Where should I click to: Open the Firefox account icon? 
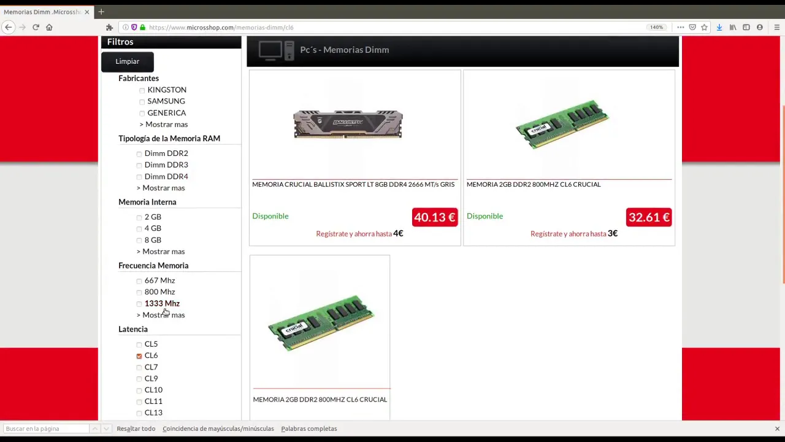pyautogui.click(x=760, y=27)
